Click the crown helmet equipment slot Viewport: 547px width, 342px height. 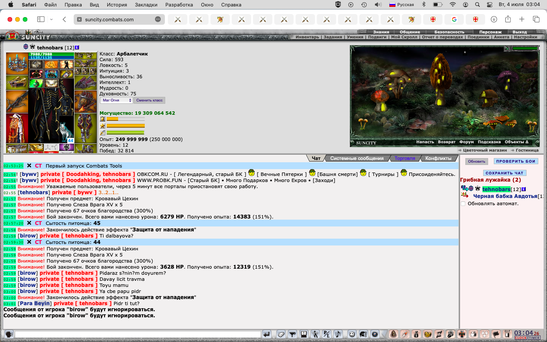pyautogui.click(x=17, y=63)
